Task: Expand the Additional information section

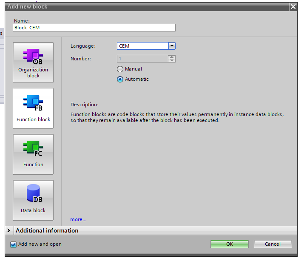Action: [9, 230]
